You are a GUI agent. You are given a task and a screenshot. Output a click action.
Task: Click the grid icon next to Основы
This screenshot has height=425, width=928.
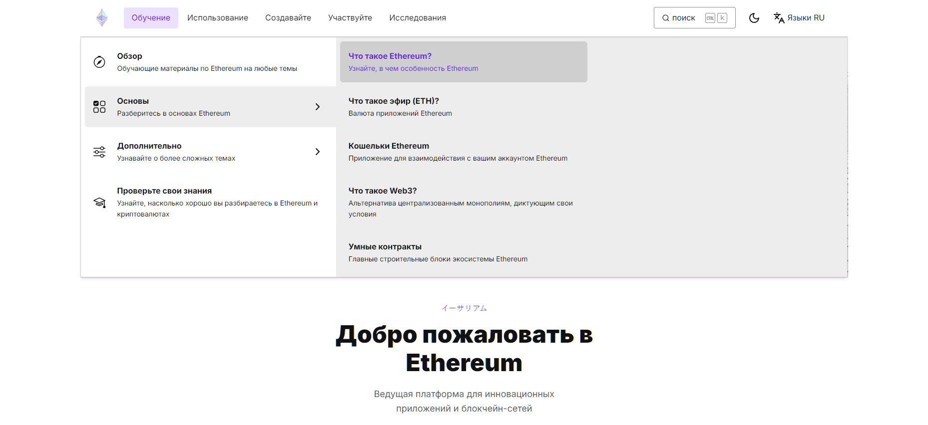99,107
